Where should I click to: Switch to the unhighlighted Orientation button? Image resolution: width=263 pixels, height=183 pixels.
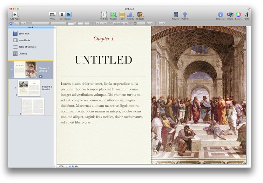tap(62, 15)
